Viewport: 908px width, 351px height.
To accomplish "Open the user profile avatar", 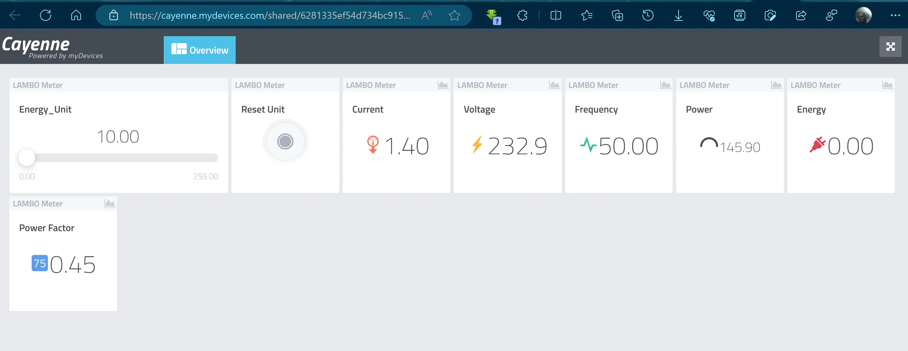I will pyautogui.click(x=863, y=15).
